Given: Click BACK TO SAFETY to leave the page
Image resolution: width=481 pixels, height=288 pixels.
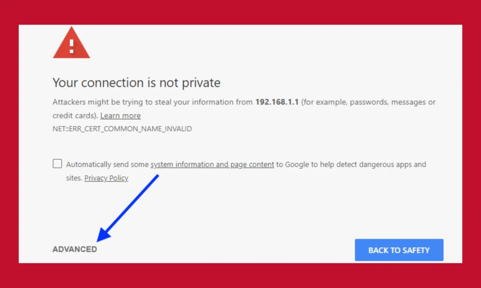Looking at the screenshot, I should [399, 250].
